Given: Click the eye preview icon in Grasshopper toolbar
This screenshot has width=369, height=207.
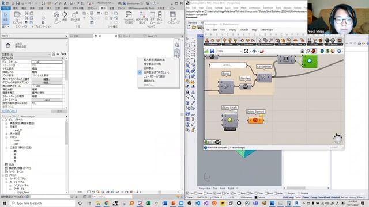Looking at the screenshot, I should (254, 51).
